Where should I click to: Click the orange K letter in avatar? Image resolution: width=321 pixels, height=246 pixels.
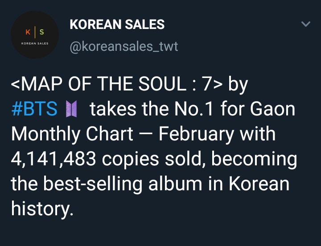tap(28, 32)
